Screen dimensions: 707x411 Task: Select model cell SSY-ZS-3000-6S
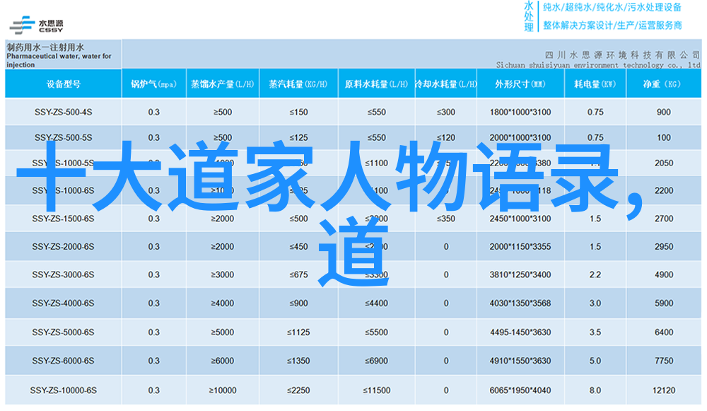[63, 274]
